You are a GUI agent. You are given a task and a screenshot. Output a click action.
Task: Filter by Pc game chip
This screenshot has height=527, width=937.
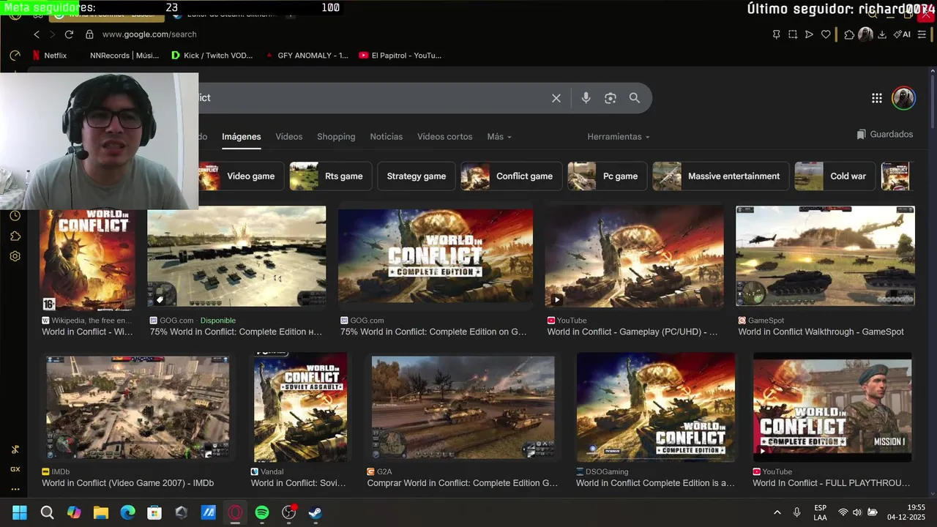(x=608, y=176)
